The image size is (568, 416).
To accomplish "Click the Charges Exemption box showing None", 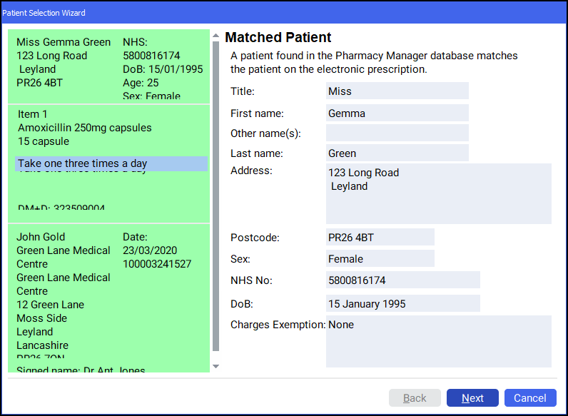I will pyautogui.click(x=438, y=341).
